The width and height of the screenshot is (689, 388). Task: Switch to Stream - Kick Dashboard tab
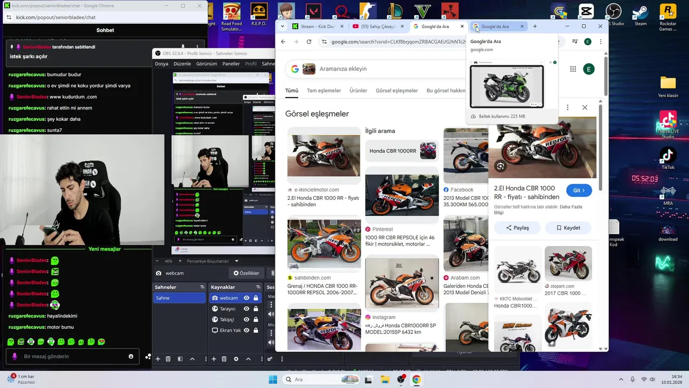tap(318, 26)
